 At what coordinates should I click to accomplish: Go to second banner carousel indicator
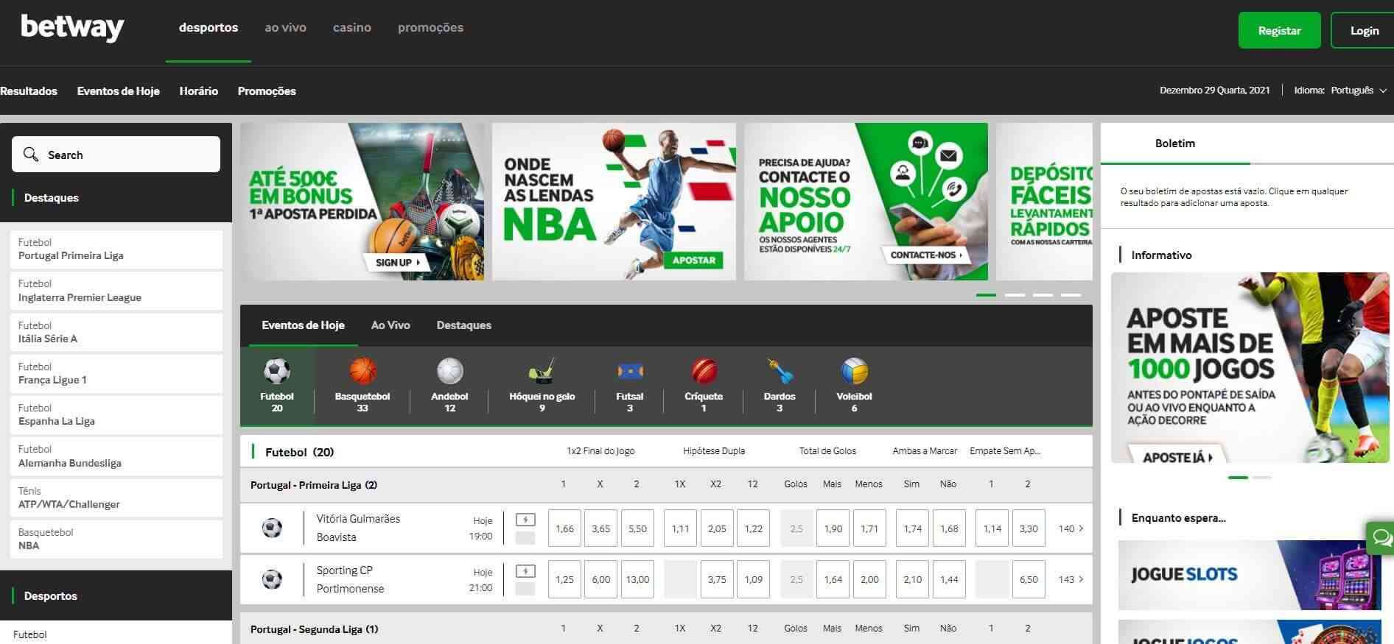(1015, 295)
